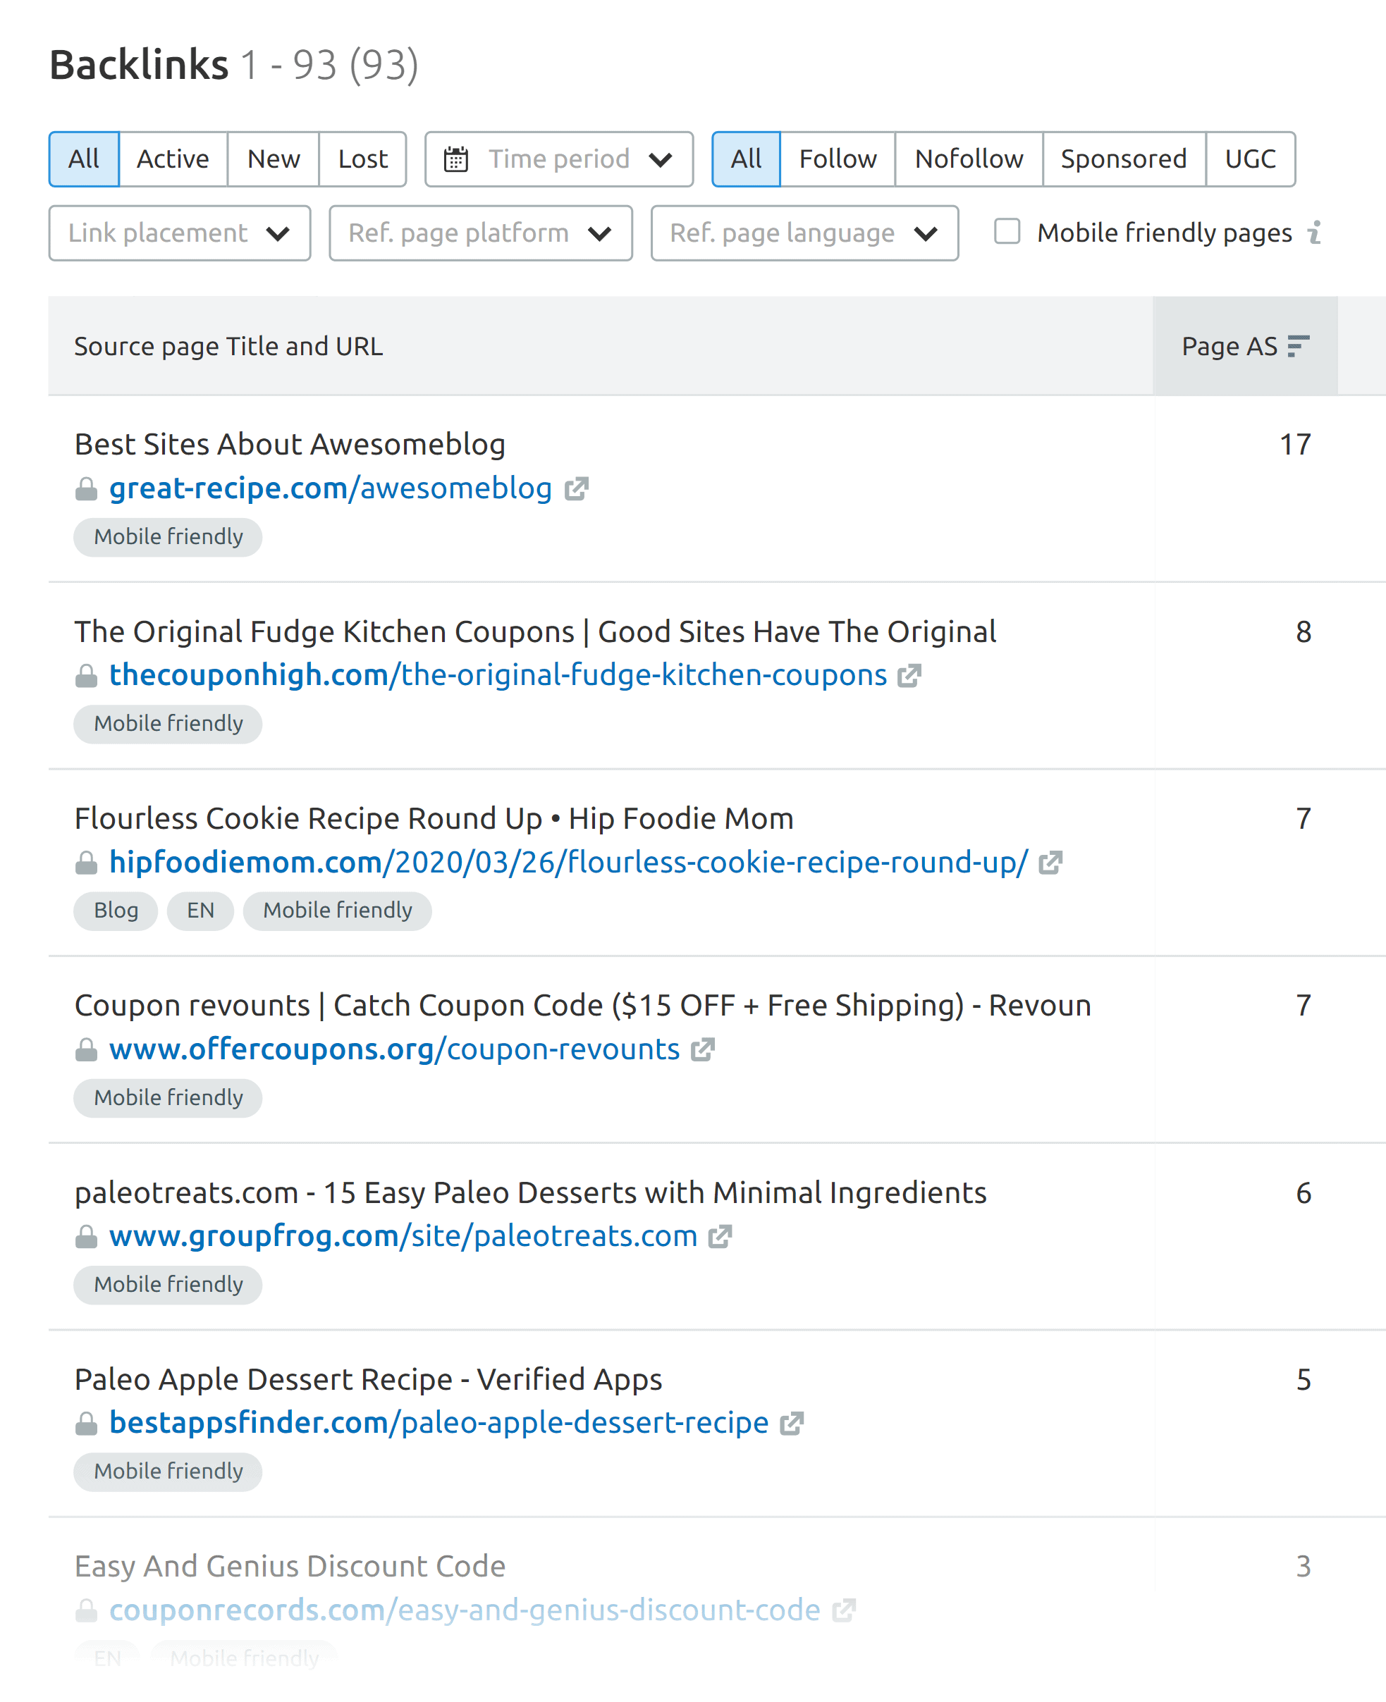
Task: Open the Time period dropdown
Action: (x=558, y=159)
